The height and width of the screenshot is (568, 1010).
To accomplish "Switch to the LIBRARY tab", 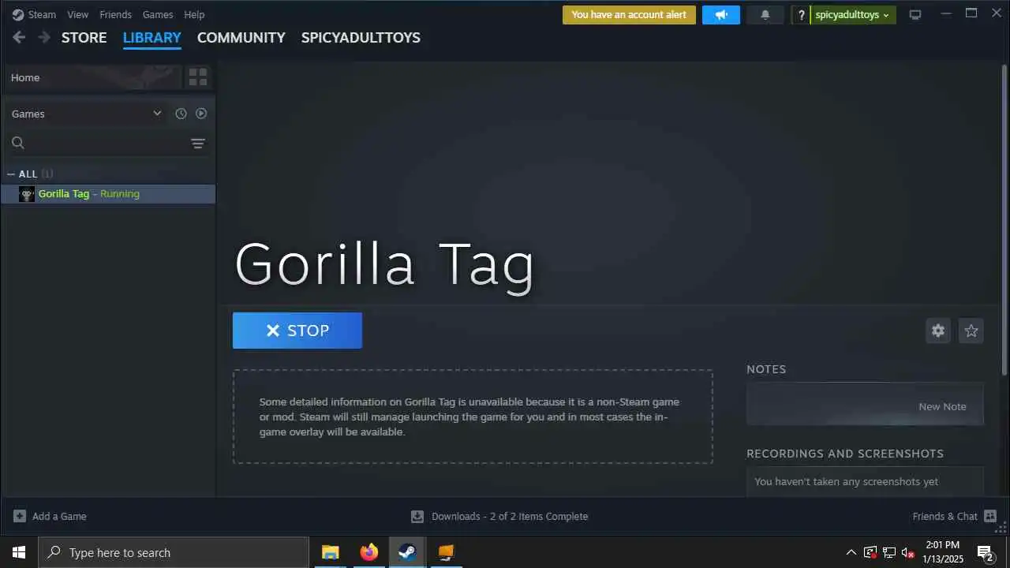I will click(152, 38).
